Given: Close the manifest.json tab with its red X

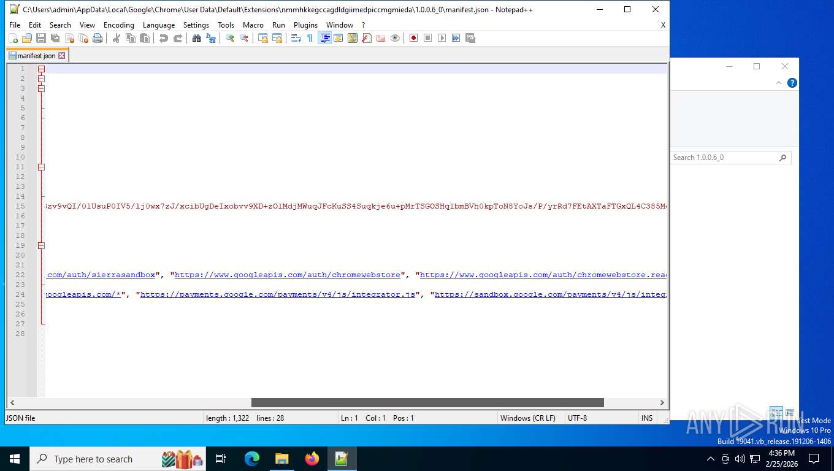Looking at the screenshot, I should (61, 56).
